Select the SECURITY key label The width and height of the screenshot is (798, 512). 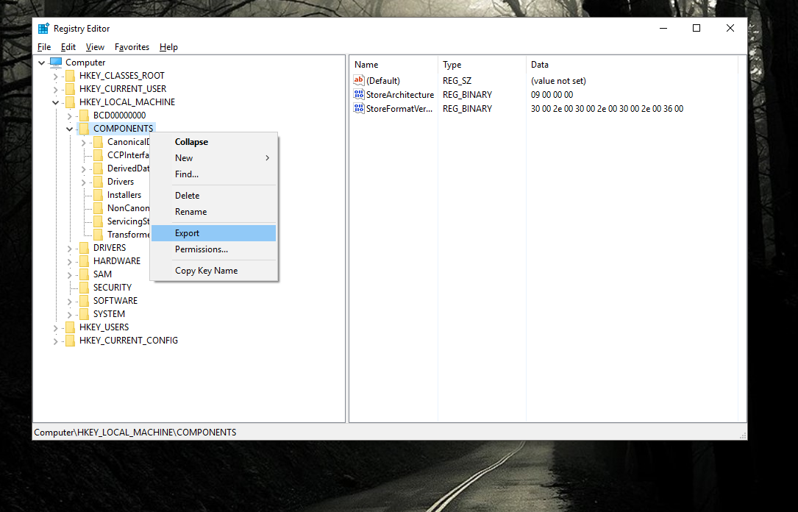(x=113, y=288)
